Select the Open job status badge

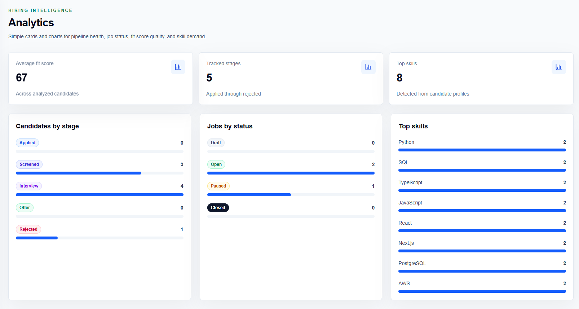(x=216, y=164)
